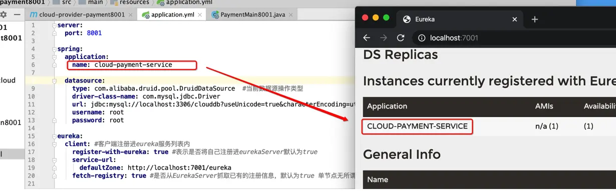Click the register-with-eureka: true line
This screenshot has width=616, height=191.
(x=120, y=152)
